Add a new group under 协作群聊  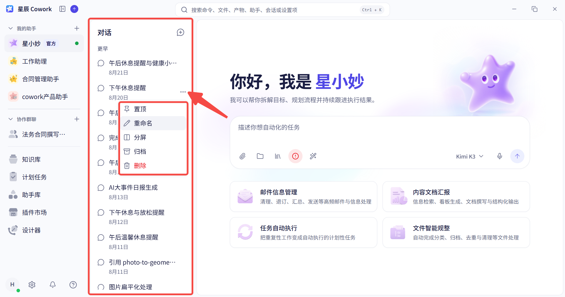click(x=77, y=119)
